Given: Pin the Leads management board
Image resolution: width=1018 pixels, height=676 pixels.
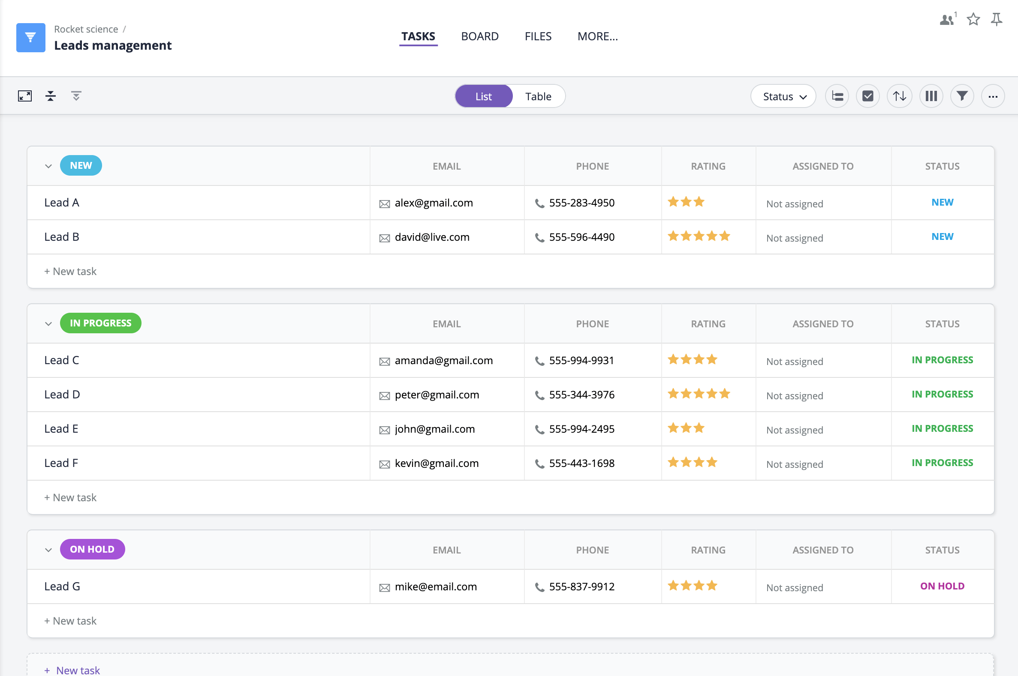Looking at the screenshot, I should pyautogui.click(x=997, y=19).
